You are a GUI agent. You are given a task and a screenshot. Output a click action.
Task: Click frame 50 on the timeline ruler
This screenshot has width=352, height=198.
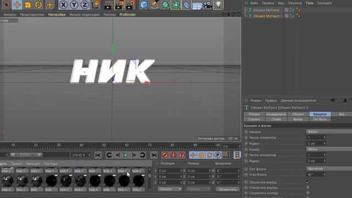pyautogui.click(x=104, y=145)
